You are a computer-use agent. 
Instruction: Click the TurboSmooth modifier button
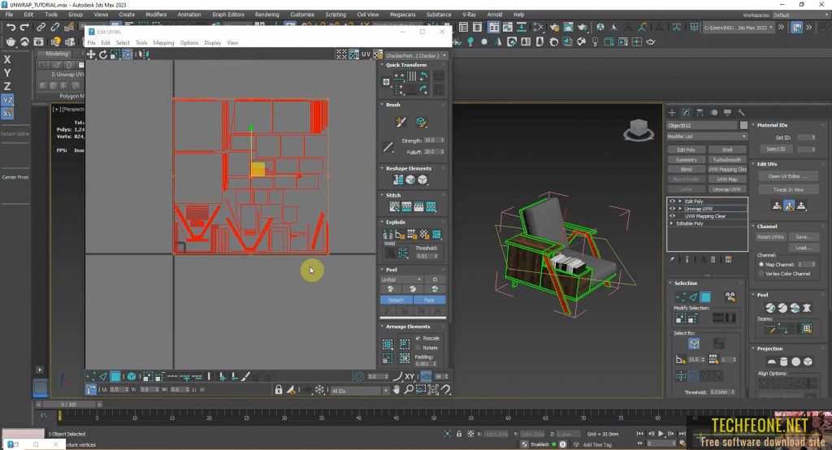pyautogui.click(x=727, y=160)
